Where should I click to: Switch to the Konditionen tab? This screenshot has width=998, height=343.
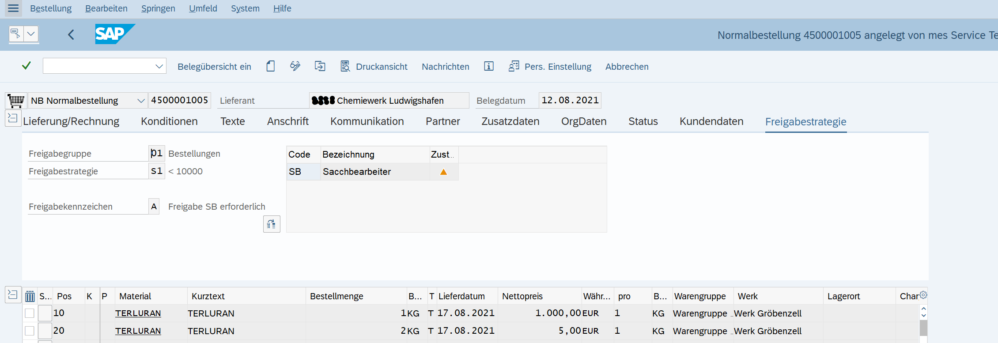click(x=169, y=121)
